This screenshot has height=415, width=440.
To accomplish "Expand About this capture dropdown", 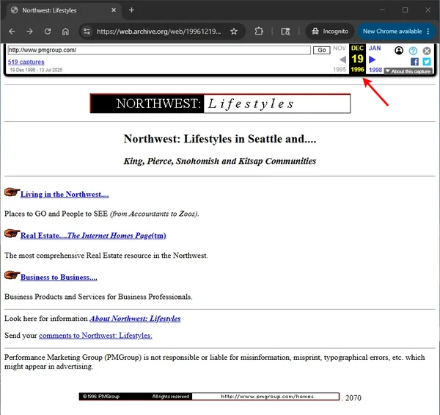I will click(x=408, y=71).
